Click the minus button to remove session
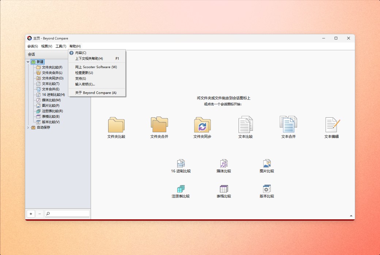This screenshot has height=255, width=380. click(x=39, y=214)
